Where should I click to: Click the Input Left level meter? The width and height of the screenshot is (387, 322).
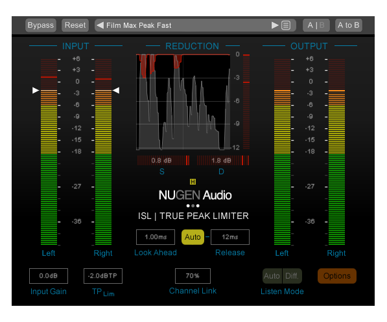point(49,152)
